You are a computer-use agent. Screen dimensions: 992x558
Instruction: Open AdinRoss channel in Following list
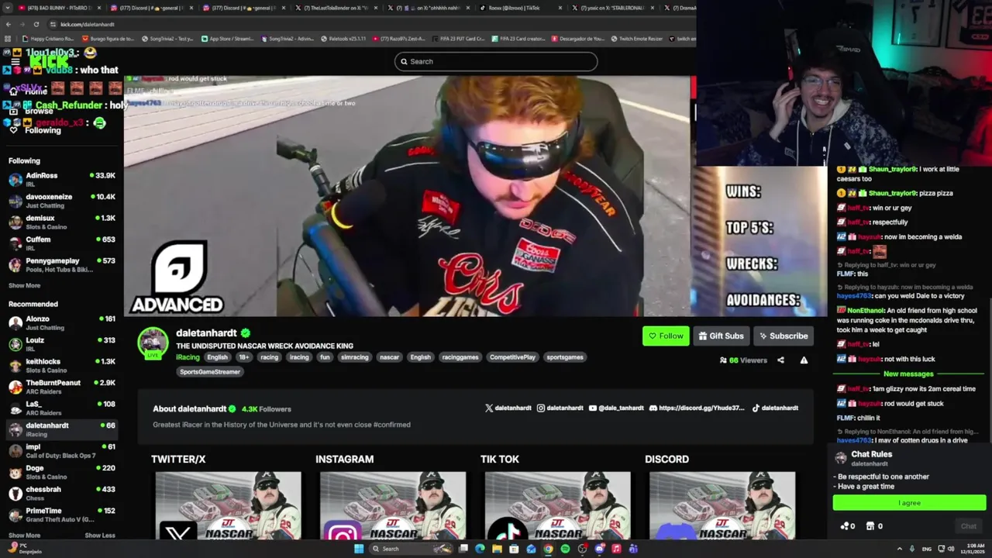pos(62,180)
